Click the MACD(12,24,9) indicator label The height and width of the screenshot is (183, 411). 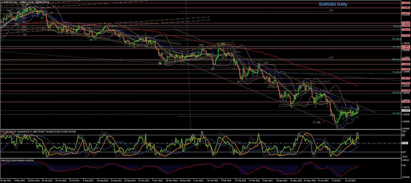pos(9,160)
